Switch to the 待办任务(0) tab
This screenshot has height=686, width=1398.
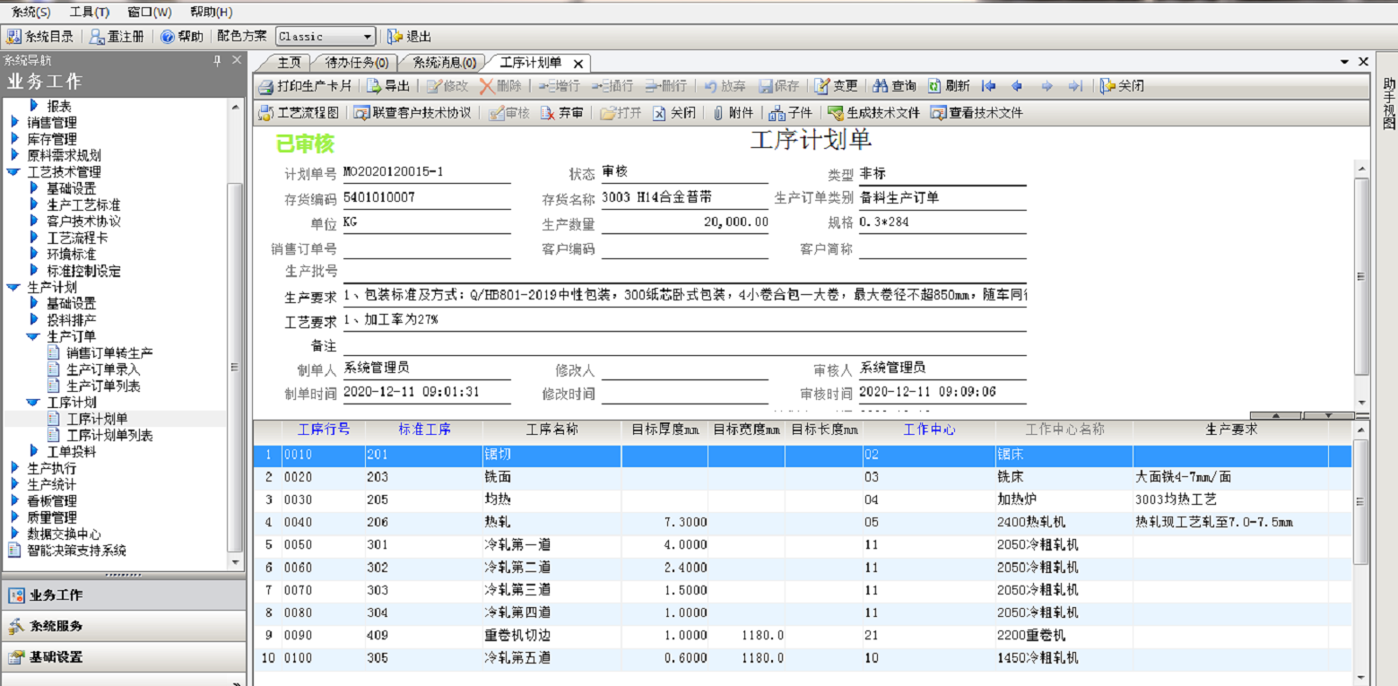(x=356, y=63)
